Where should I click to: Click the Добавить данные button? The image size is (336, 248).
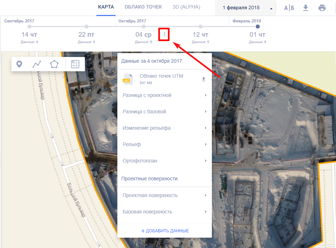[x=165, y=231]
